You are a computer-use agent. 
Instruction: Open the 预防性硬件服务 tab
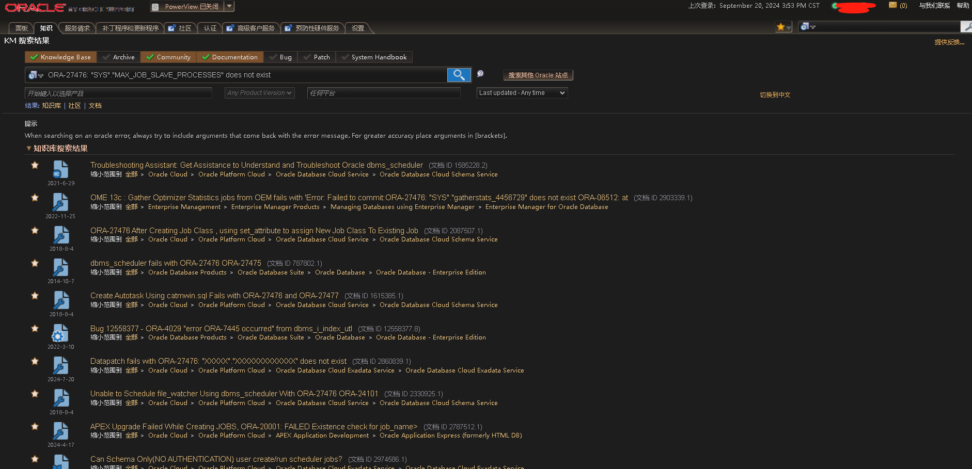click(x=313, y=28)
